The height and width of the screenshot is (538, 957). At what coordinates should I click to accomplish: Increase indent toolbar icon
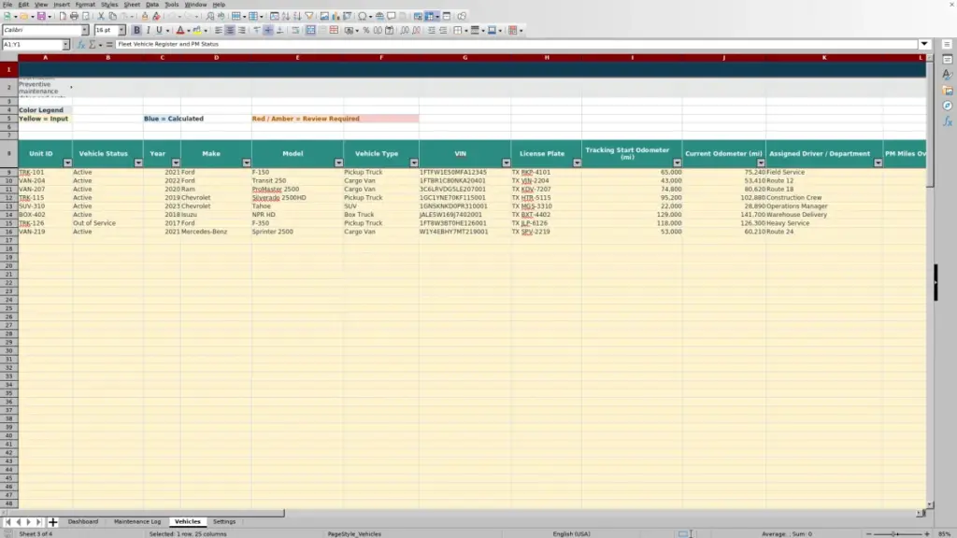click(x=431, y=30)
